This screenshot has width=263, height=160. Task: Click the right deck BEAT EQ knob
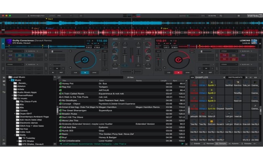tap(148, 58)
